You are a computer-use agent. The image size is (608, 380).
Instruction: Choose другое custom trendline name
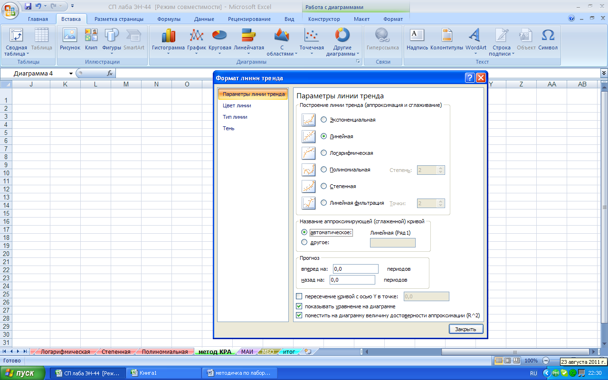304,242
